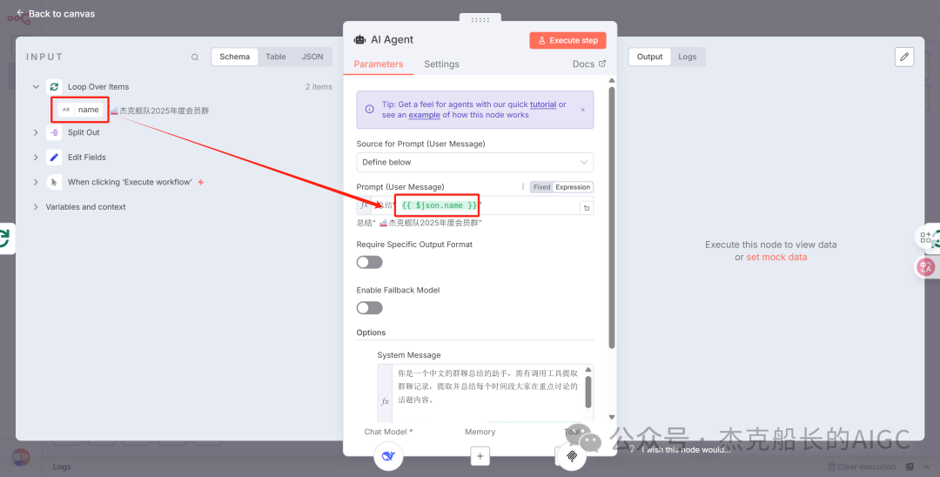Toggle Enable Fallback Model
This screenshot has height=477, width=940.
pyautogui.click(x=369, y=308)
